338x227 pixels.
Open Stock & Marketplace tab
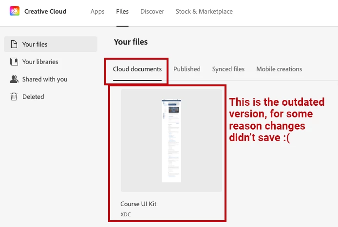[x=204, y=11]
